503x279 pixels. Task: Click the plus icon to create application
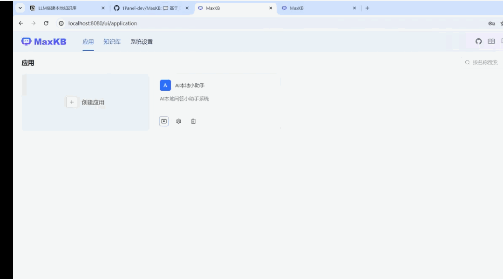pyautogui.click(x=72, y=102)
